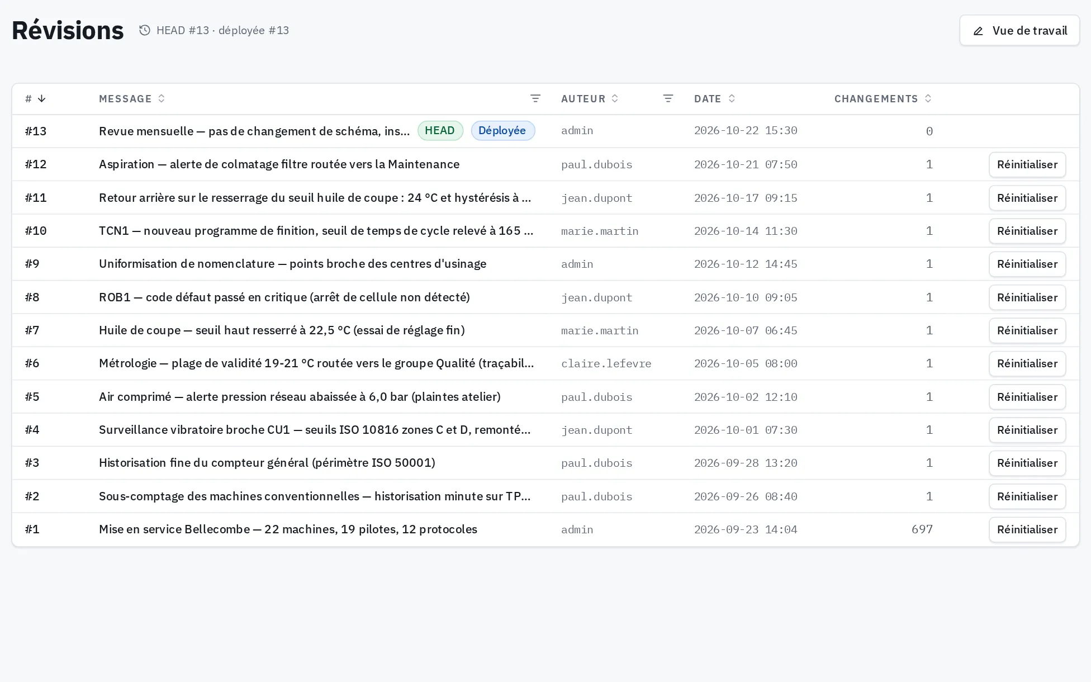Click the history clock icon beside HEAD #13

tap(145, 30)
